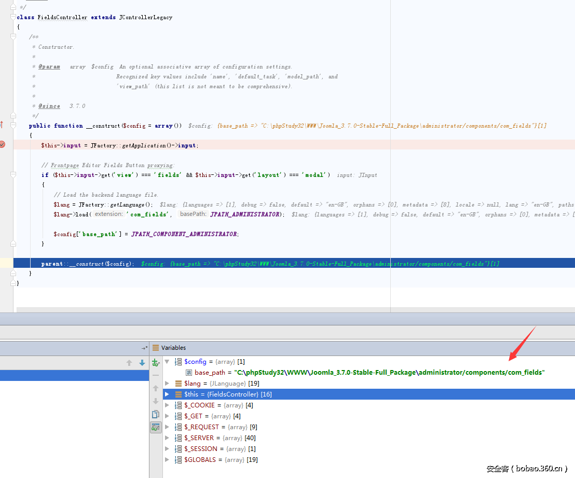Click the New Watch icon in Variables toolbar
575x478 pixels.
click(x=155, y=362)
